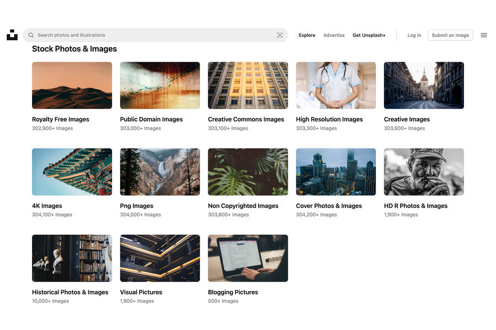496x330 pixels.
Task: Click the Stock Photos & Images heading
Action: 74,49
